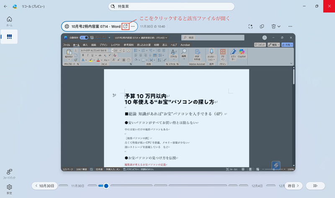
Task: Click the PDFを作成 Acrobat button
Action: click(x=197, y=55)
